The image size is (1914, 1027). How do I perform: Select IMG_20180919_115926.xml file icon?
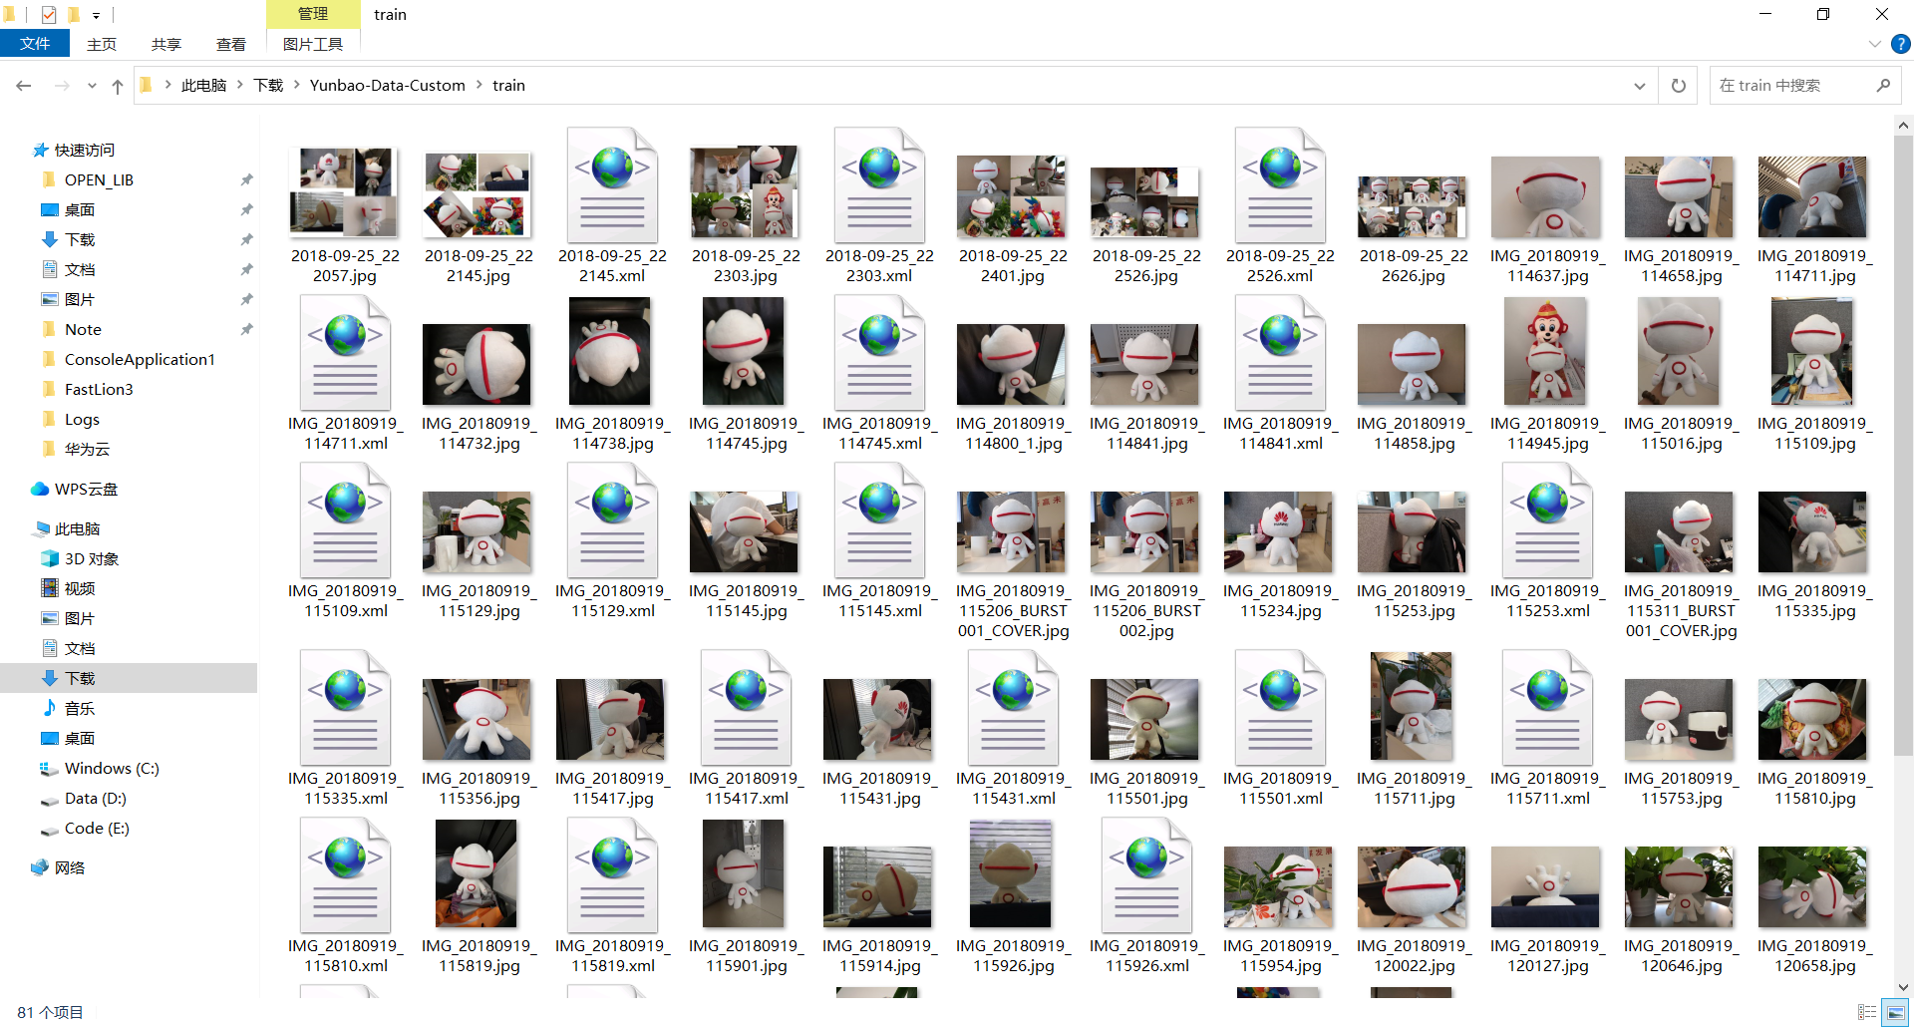pyautogui.click(x=1146, y=875)
